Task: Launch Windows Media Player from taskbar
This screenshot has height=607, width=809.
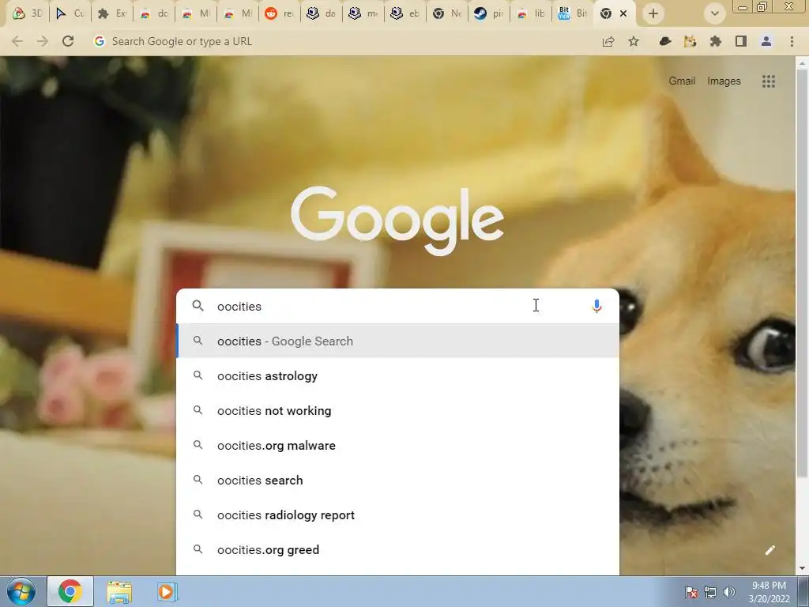Action: pos(167,592)
